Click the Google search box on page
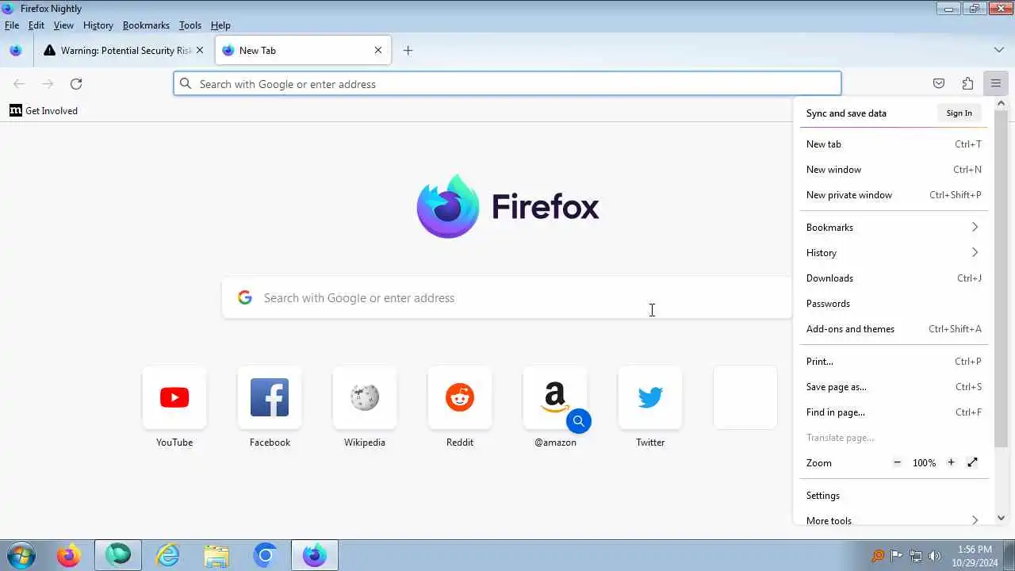 [x=507, y=298]
